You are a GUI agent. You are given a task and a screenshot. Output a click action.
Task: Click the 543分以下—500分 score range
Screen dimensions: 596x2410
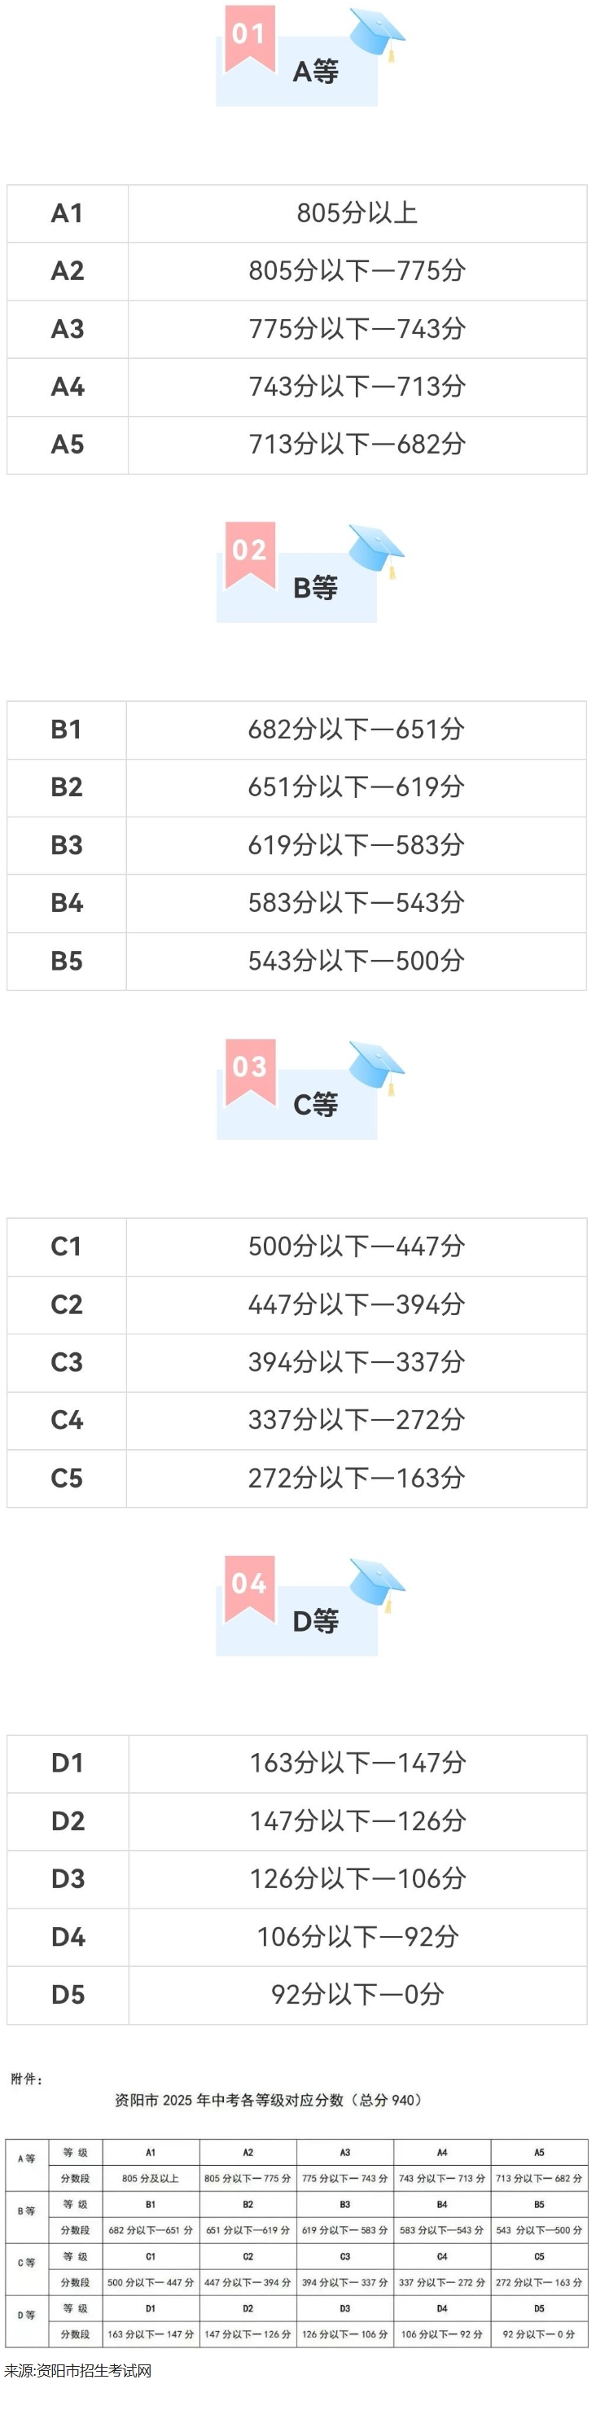(x=357, y=962)
